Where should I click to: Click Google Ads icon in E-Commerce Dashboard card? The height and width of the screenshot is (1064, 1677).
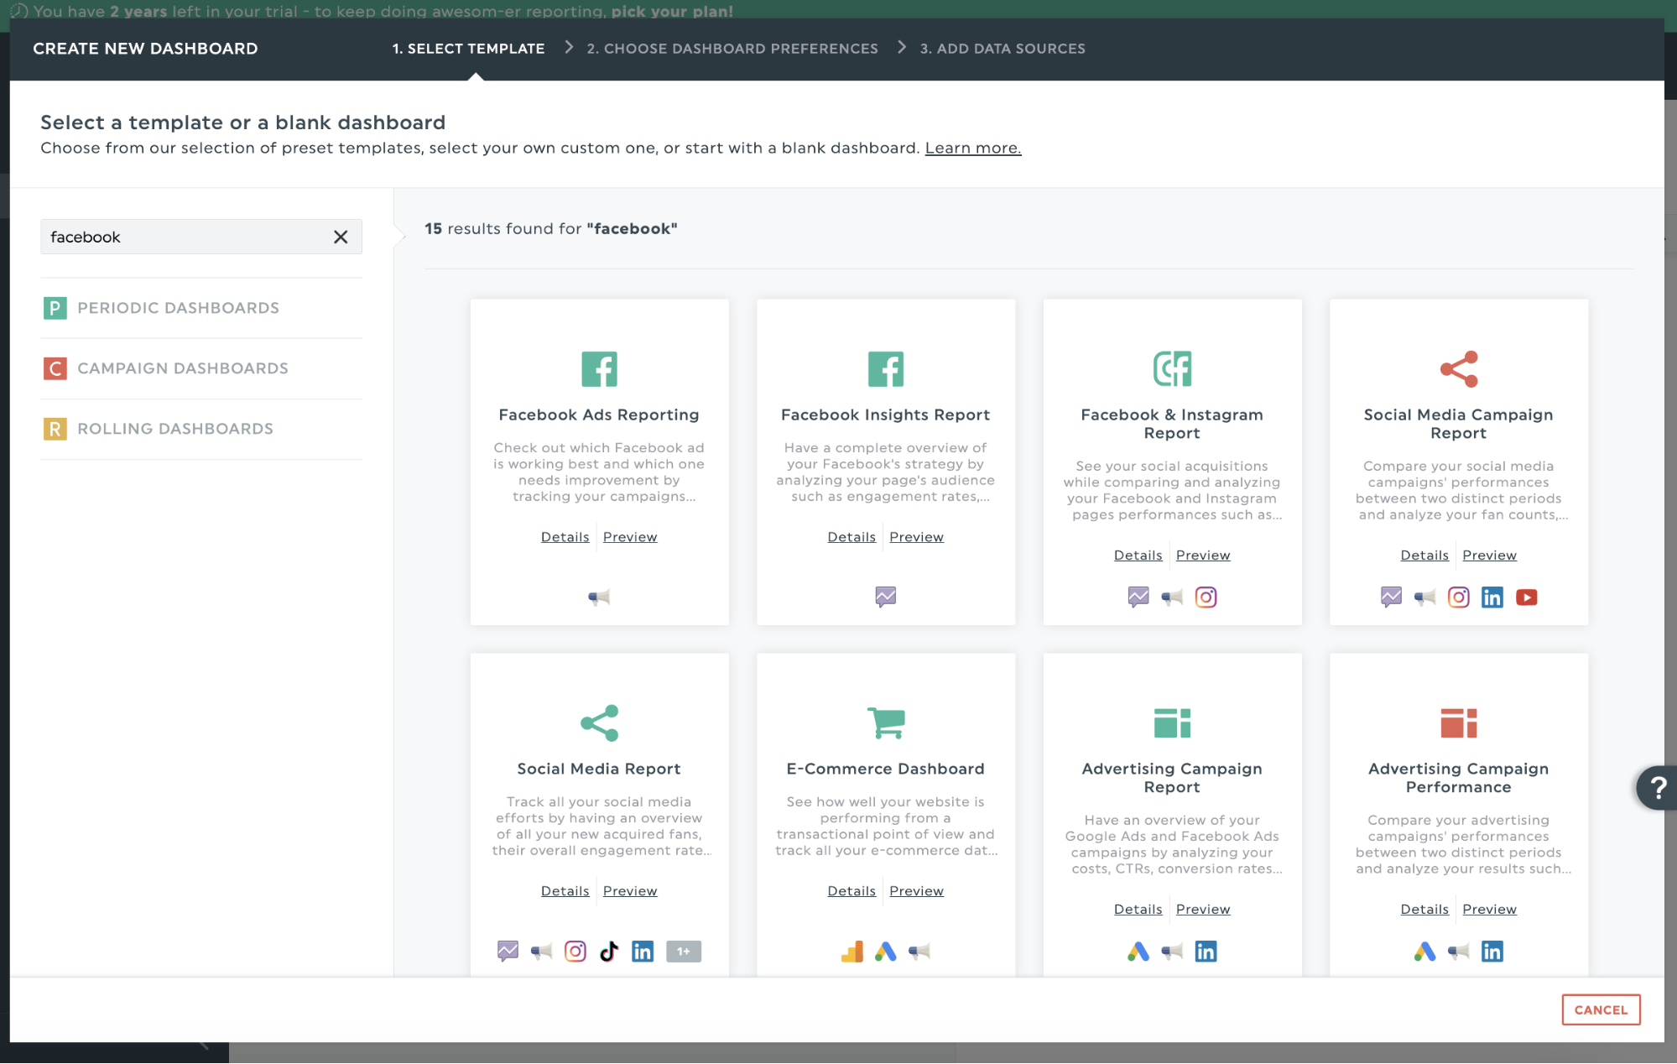pyautogui.click(x=886, y=952)
